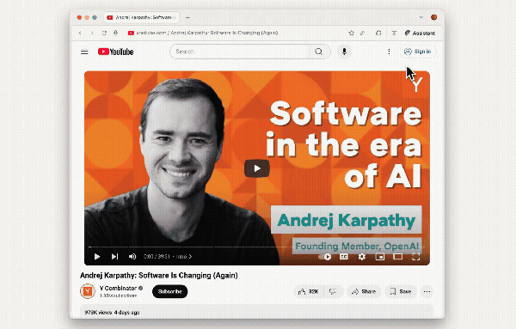
Task: Click the video progress bar
Action: 256,247
